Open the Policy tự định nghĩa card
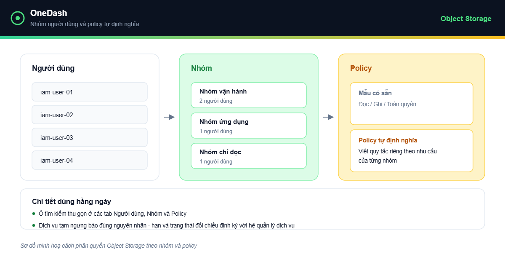The width and height of the screenshot is (505, 257). [x=412, y=151]
